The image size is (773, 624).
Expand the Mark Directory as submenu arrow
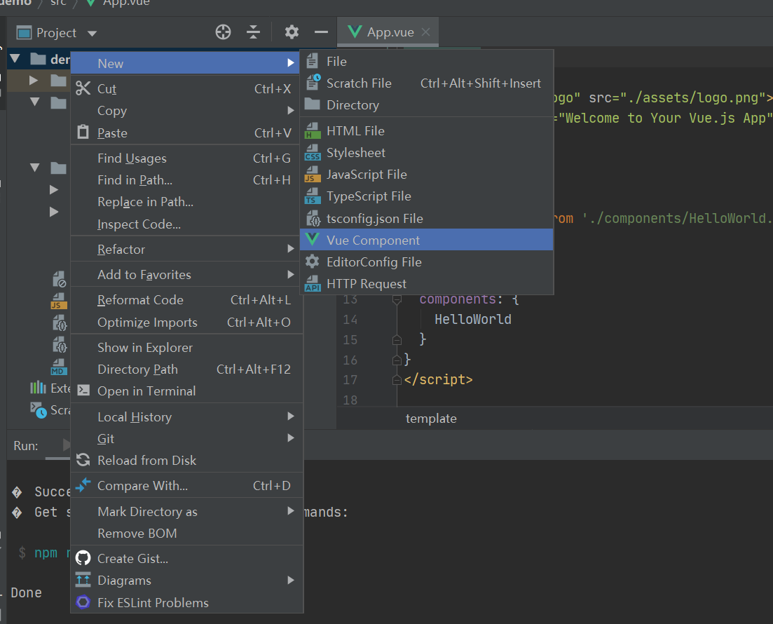pos(291,511)
